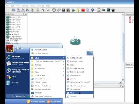Select PIX firewall in Node Types
Image resolution: width=139 pixels, height=104 pixels.
(12, 32)
